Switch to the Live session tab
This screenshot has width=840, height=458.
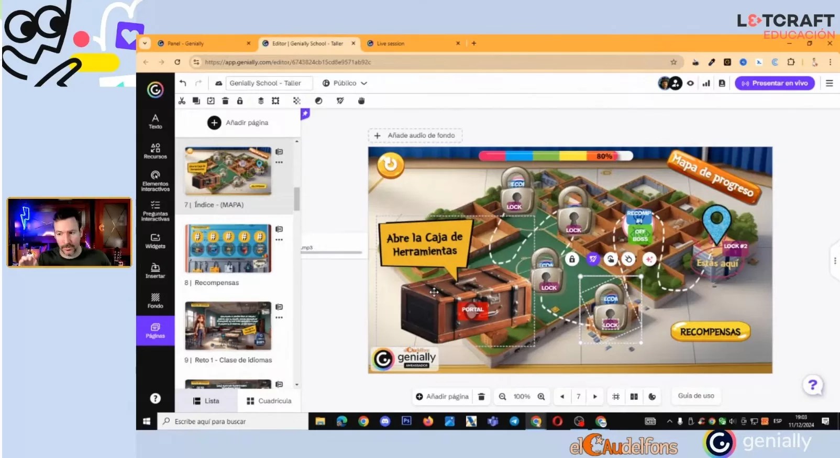click(x=413, y=43)
